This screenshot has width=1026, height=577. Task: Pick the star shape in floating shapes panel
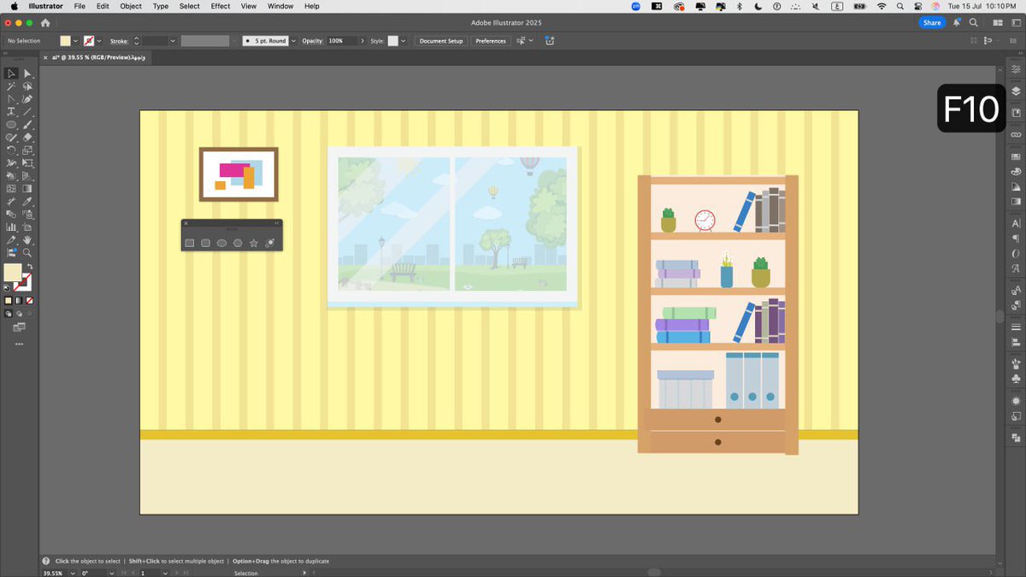(254, 244)
